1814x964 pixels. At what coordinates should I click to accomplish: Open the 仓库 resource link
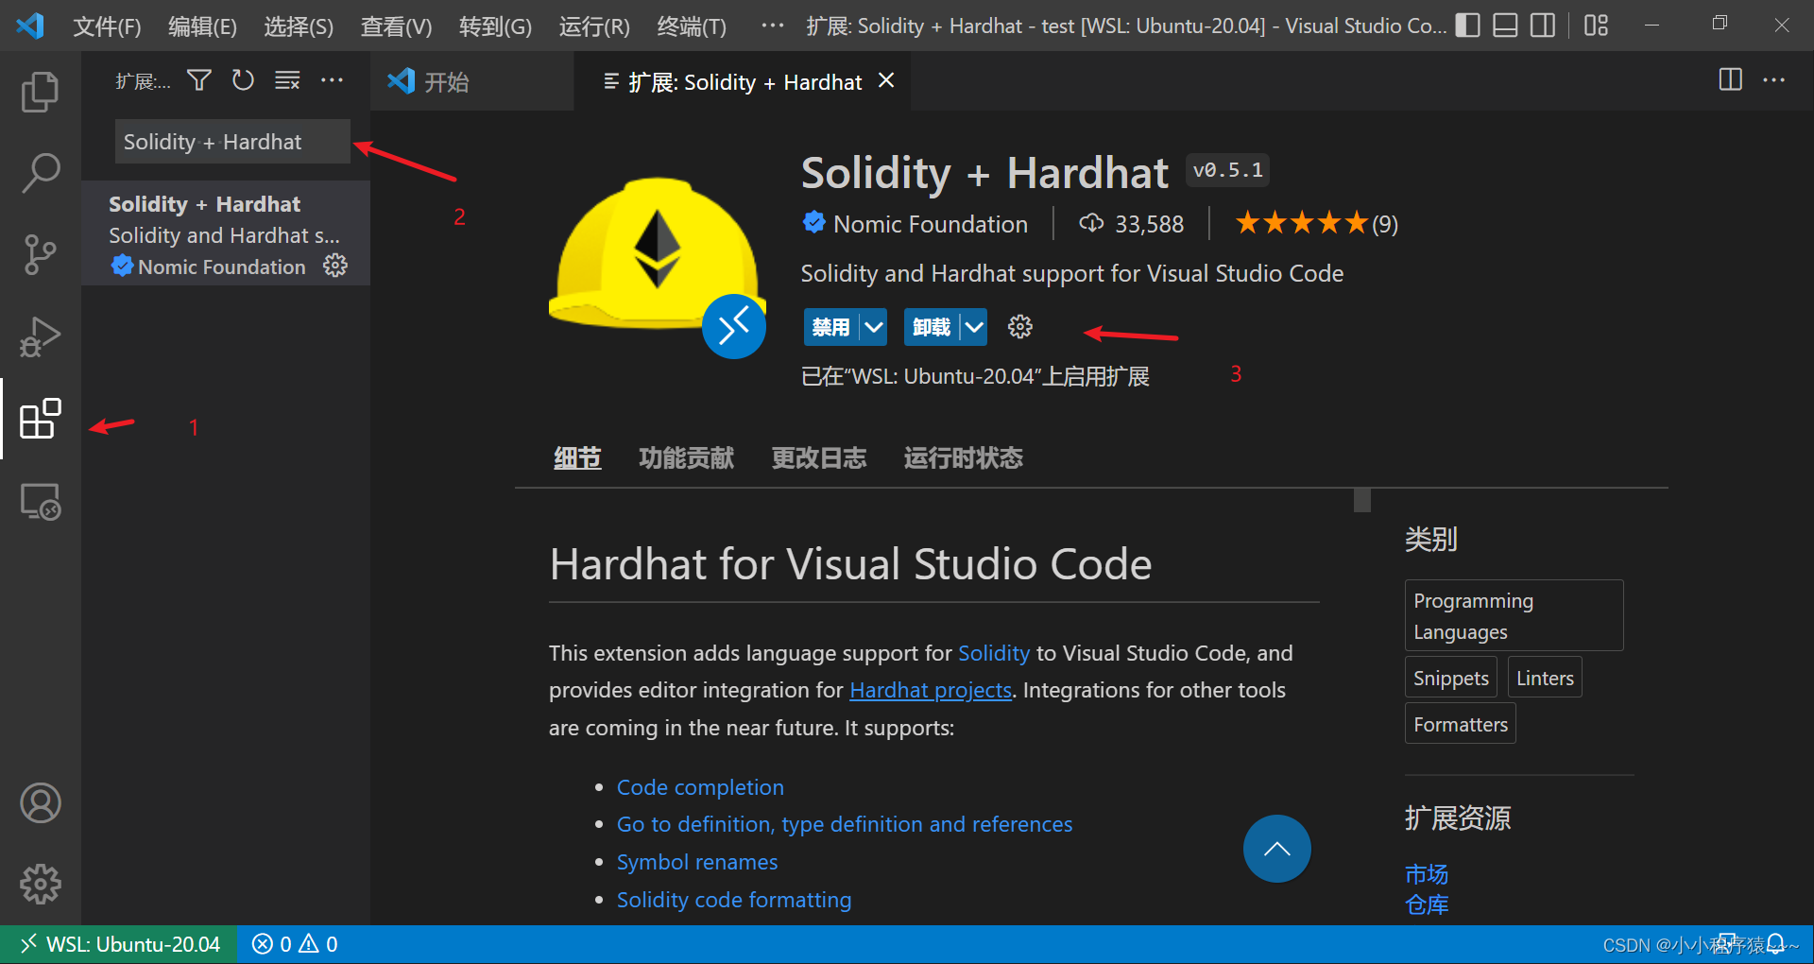[1427, 904]
